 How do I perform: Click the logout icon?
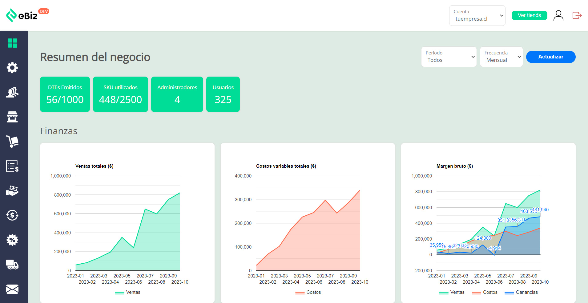tap(577, 15)
